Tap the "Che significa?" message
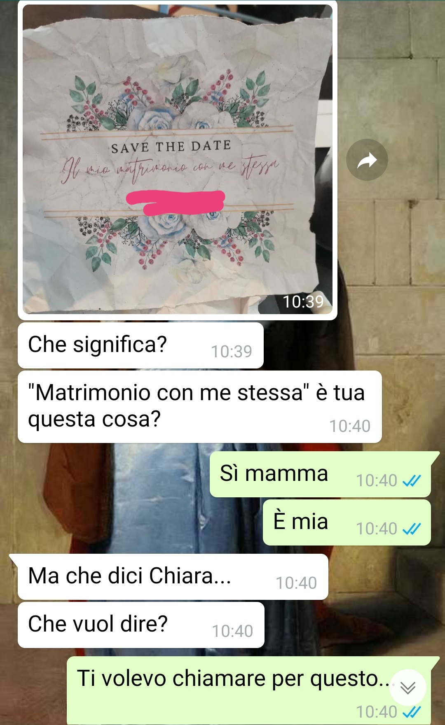The height and width of the screenshot is (725, 445). point(141,345)
